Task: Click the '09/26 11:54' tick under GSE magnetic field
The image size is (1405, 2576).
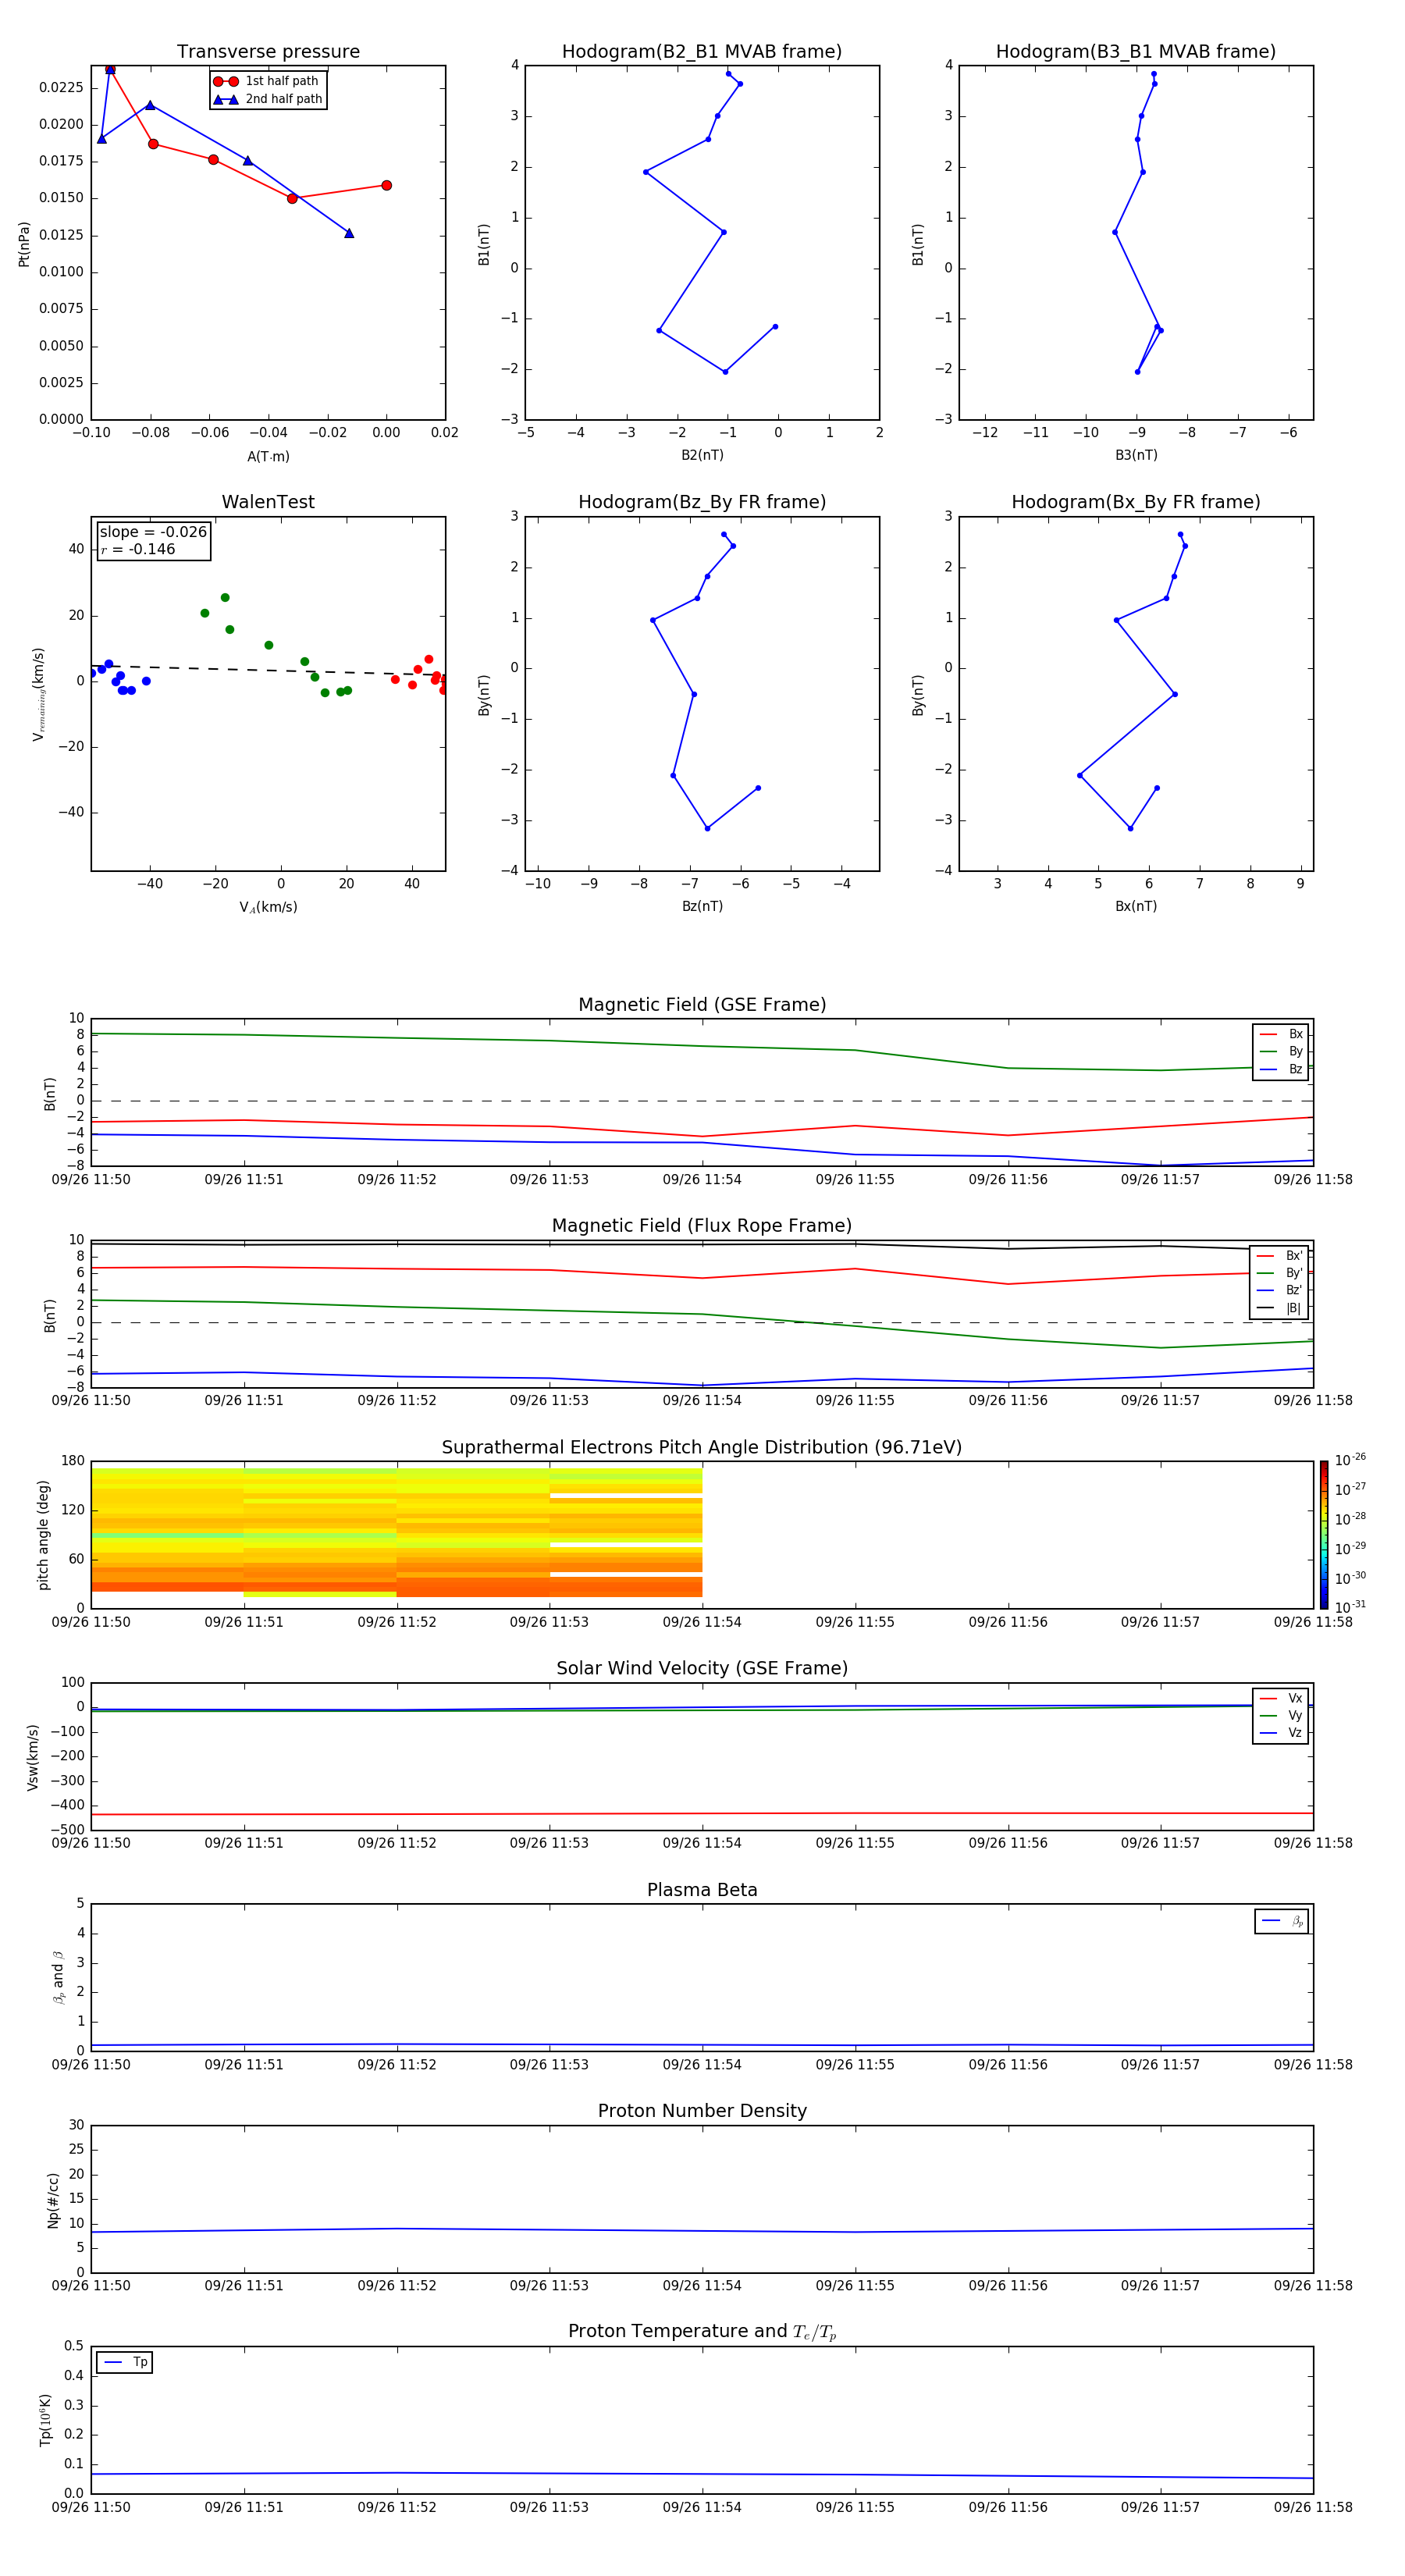Action: click(702, 1179)
